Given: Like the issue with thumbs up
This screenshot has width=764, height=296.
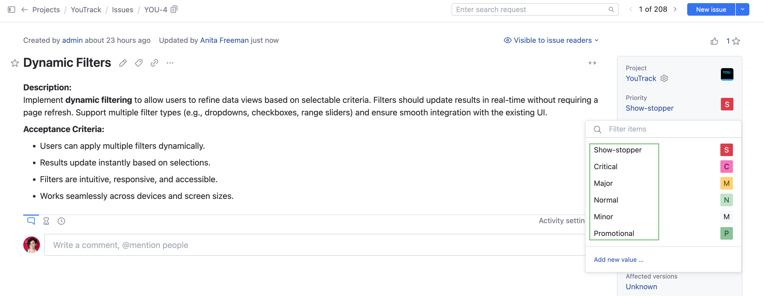Looking at the screenshot, I should click(x=714, y=41).
